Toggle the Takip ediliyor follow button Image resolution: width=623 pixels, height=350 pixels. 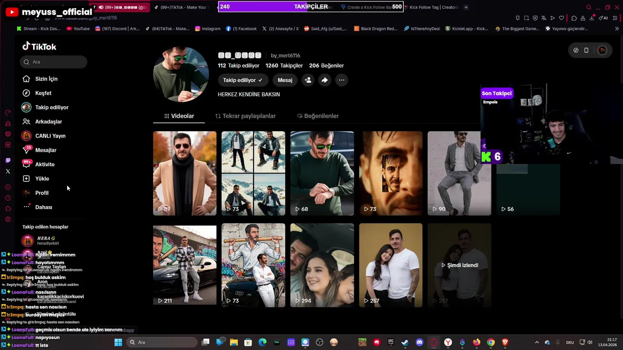pos(242,80)
